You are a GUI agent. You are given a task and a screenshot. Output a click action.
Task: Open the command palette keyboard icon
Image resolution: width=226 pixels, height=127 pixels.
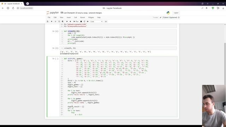[106, 22]
